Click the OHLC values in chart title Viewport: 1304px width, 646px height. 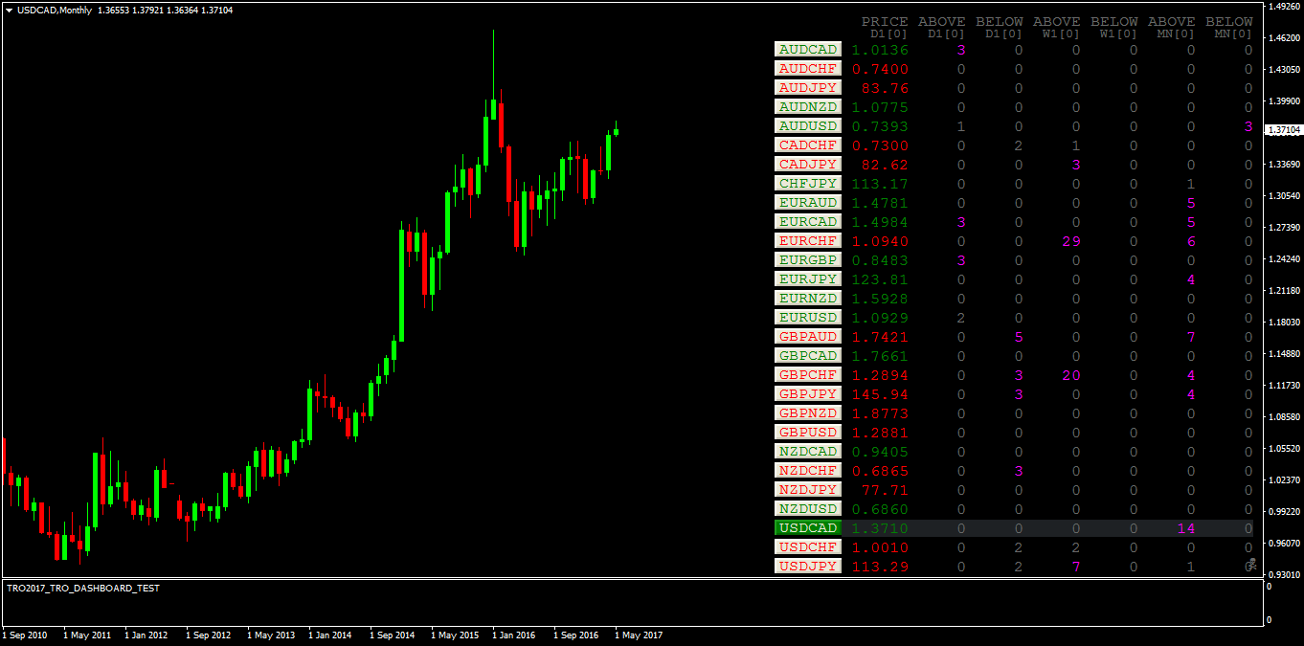click(165, 10)
